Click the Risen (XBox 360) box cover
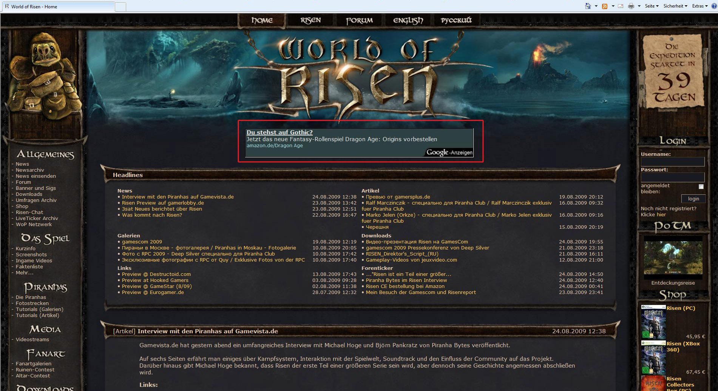Screen dimensions: 718x391 [653, 358]
